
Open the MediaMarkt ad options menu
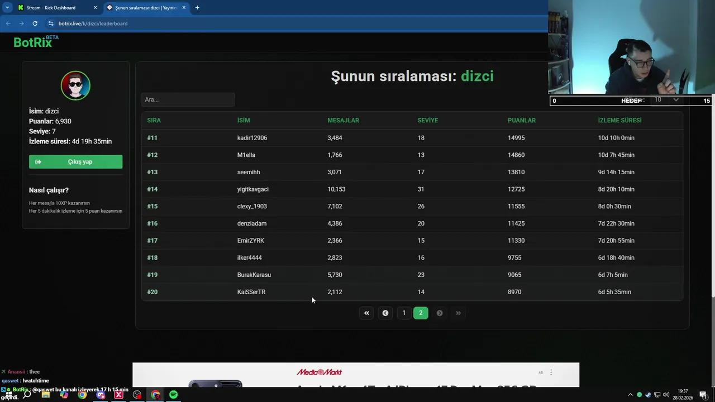551,372
